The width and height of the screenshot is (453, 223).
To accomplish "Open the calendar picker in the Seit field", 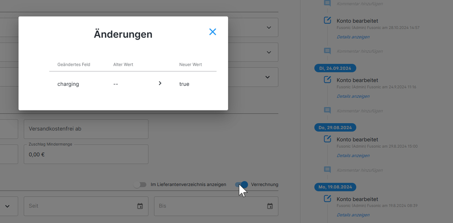I will [x=140, y=206].
